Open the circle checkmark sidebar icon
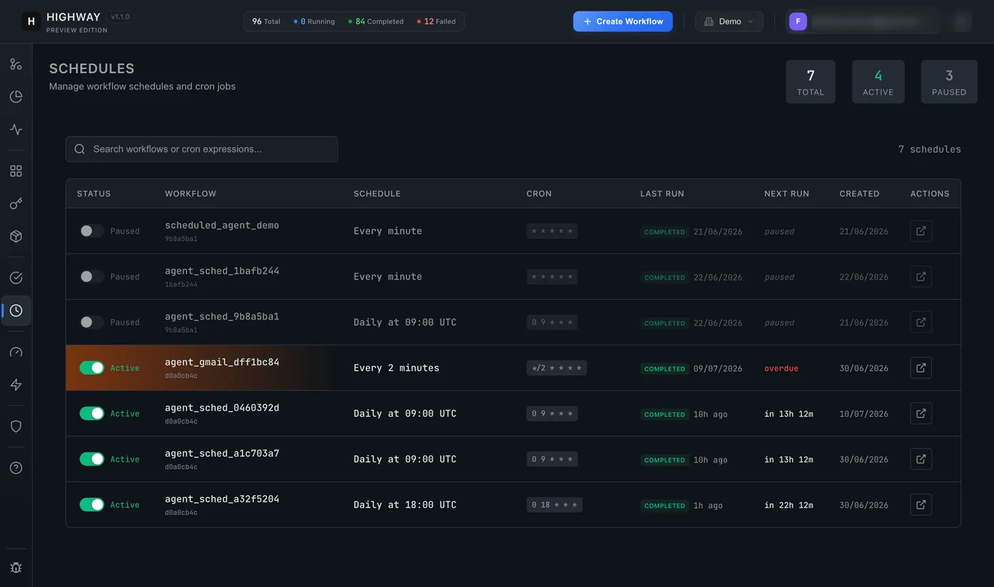 click(x=16, y=278)
